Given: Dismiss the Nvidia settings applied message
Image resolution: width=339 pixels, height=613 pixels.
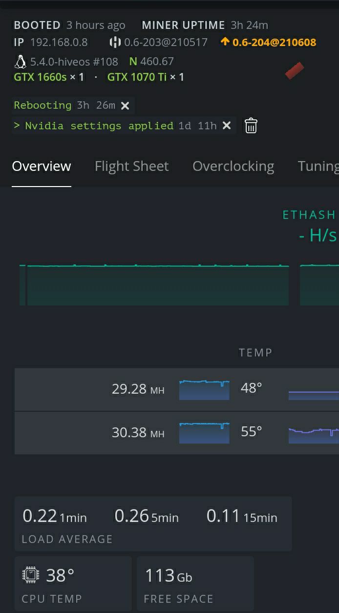Looking at the screenshot, I should coord(227,126).
